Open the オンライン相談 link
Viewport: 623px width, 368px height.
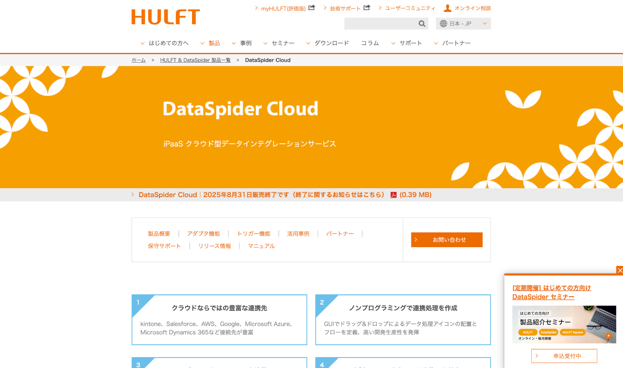(473, 8)
